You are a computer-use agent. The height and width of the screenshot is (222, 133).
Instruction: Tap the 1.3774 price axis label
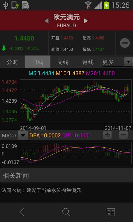(x=9, y=120)
